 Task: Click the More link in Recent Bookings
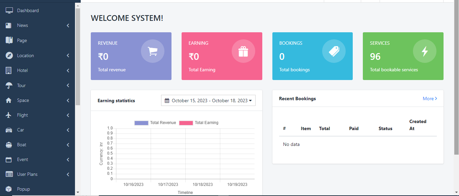[x=430, y=99]
